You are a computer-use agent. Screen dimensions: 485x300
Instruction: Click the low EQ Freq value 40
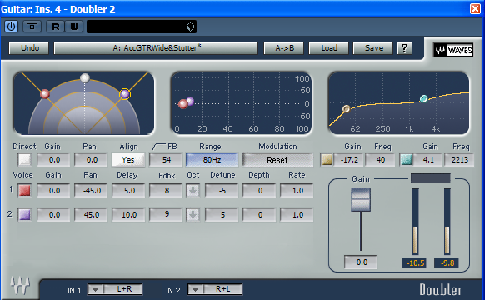click(381, 160)
